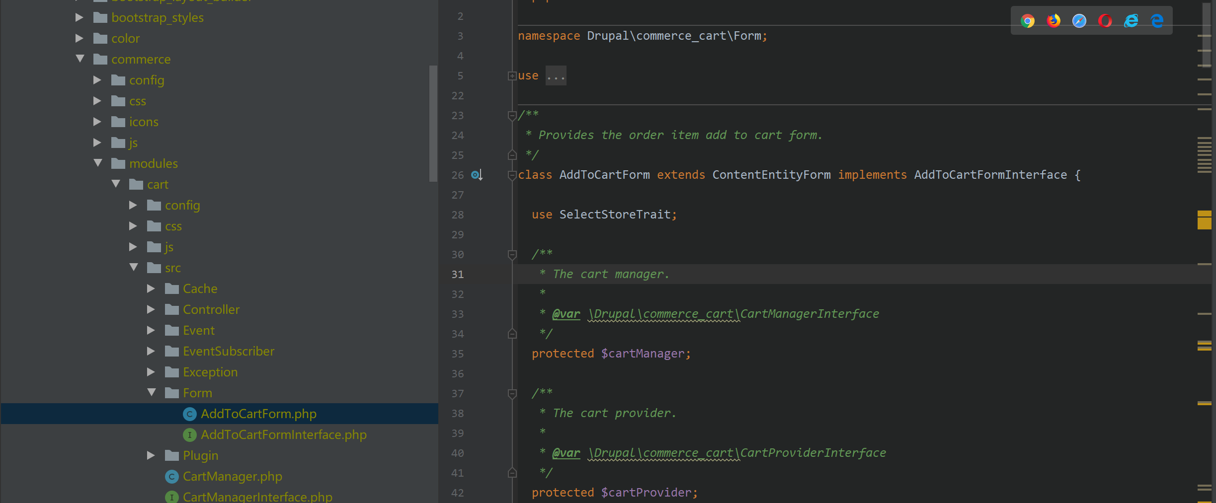Select AddToCartFormInterface.php in project tree
The width and height of the screenshot is (1216, 503).
(x=284, y=434)
